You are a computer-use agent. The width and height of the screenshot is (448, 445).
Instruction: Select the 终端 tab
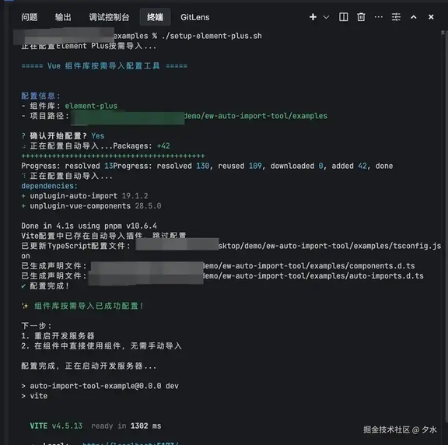pyautogui.click(x=155, y=17)
